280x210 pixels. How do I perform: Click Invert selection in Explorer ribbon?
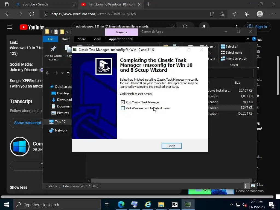click(x=234, y=59)
